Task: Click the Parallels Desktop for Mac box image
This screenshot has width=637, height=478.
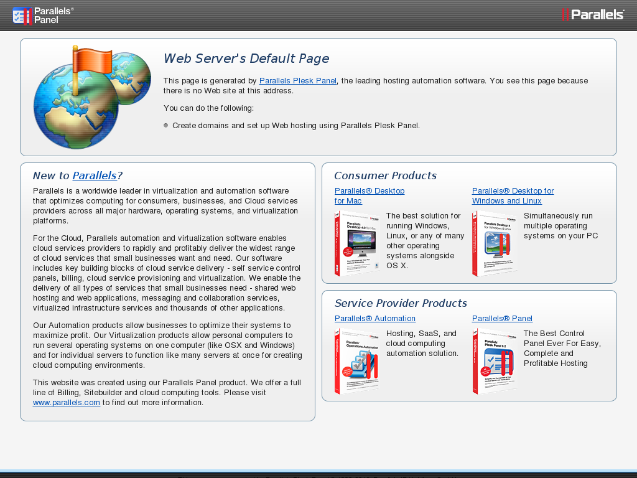Action: coord(357,243)
